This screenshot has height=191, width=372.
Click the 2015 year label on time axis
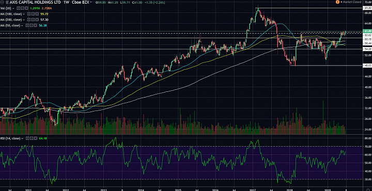point(178,189)
